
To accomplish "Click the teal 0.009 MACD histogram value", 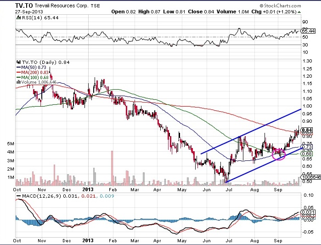I will [x=107, y=196].
